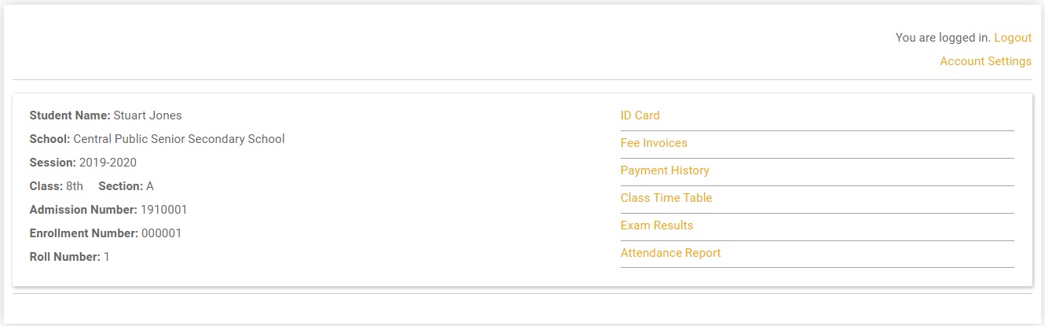This screenshot has width=1045, height=326.
Task: View Exam Results
Action: pyautogui.click(x=657, y=225)
